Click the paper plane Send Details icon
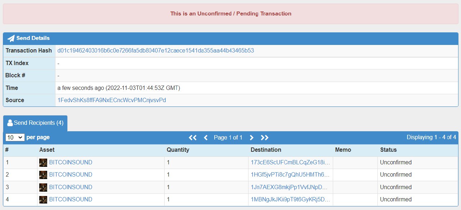 point(11,38)
